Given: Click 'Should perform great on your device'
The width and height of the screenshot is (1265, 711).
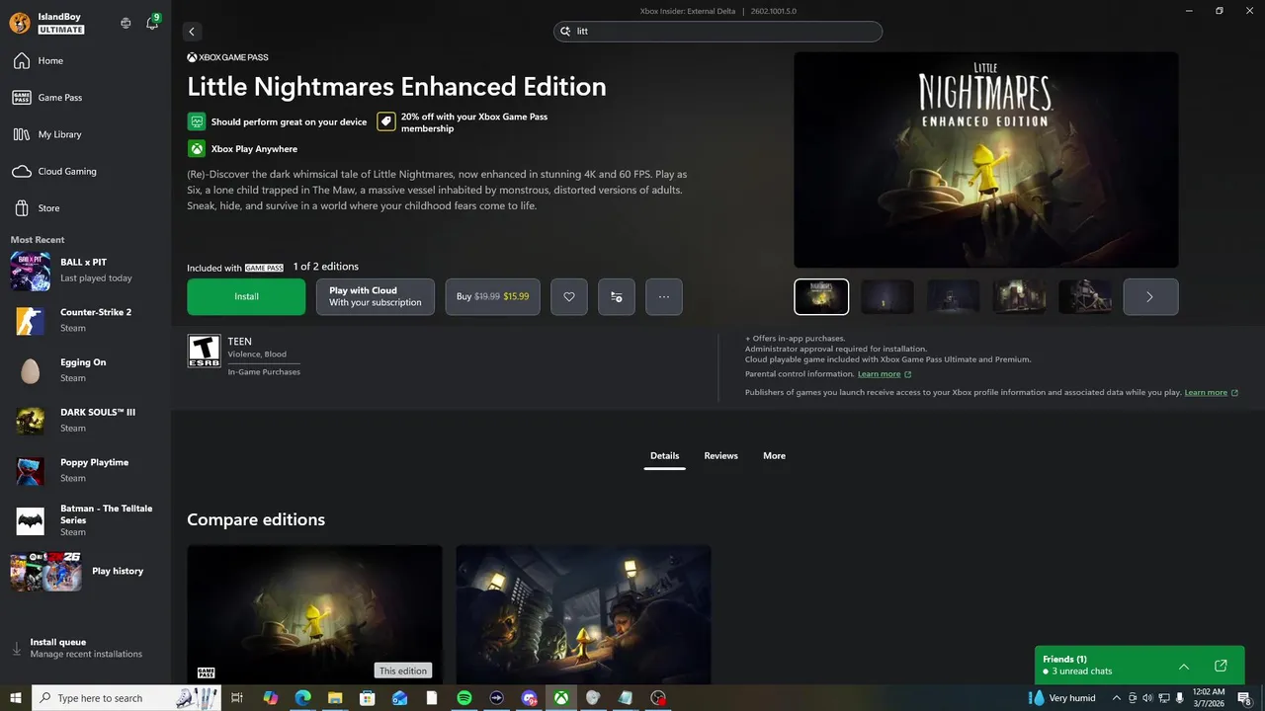Looking at the screenshot, I should [289, 122].
